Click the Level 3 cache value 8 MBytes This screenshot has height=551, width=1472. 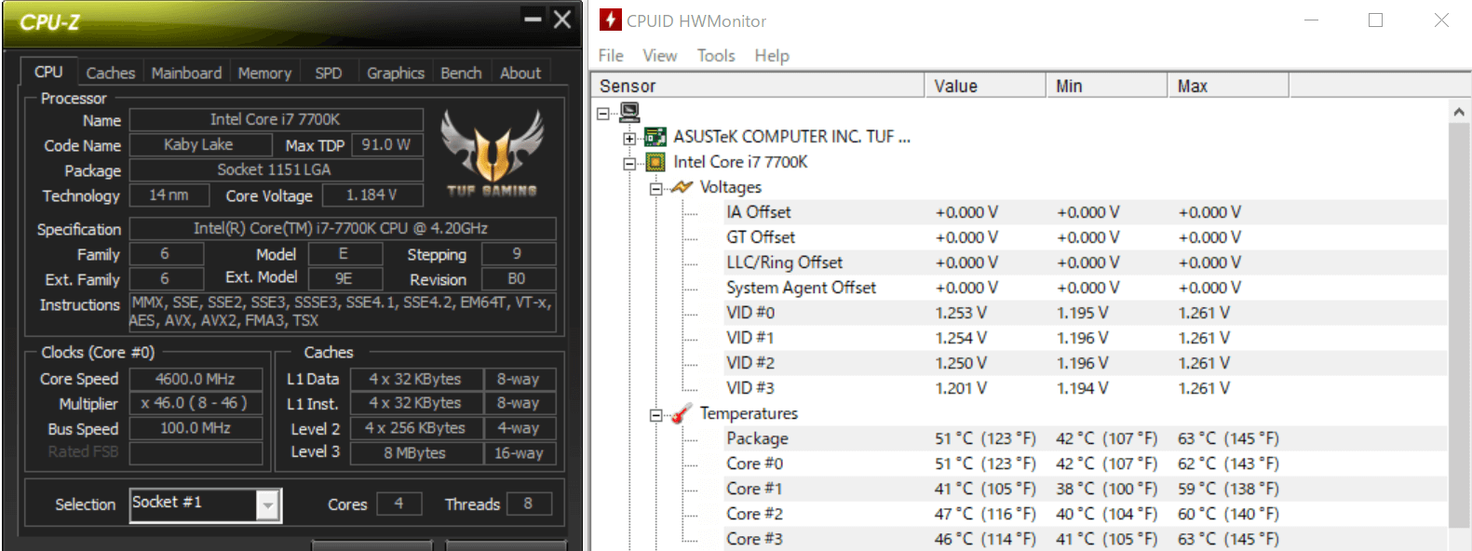tap(415, 453)
